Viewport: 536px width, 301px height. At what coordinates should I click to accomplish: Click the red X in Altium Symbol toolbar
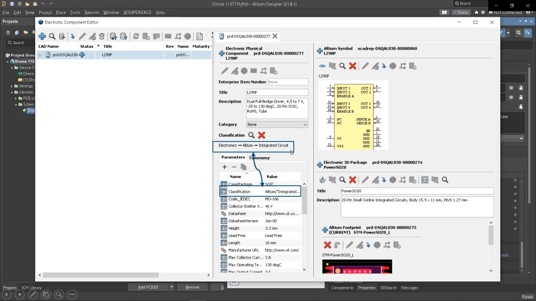pyautogui.click(x=352, y=66)
